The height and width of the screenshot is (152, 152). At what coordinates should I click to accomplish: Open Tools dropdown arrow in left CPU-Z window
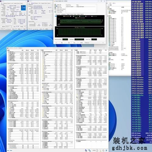(x=16, y=29)
